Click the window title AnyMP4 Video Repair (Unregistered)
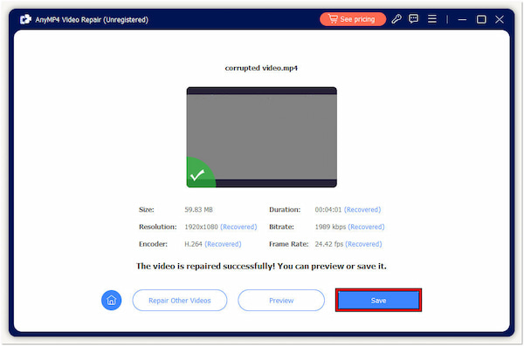Image resolution: width=524 pixels, height=346 pixels. pos(92,20)
